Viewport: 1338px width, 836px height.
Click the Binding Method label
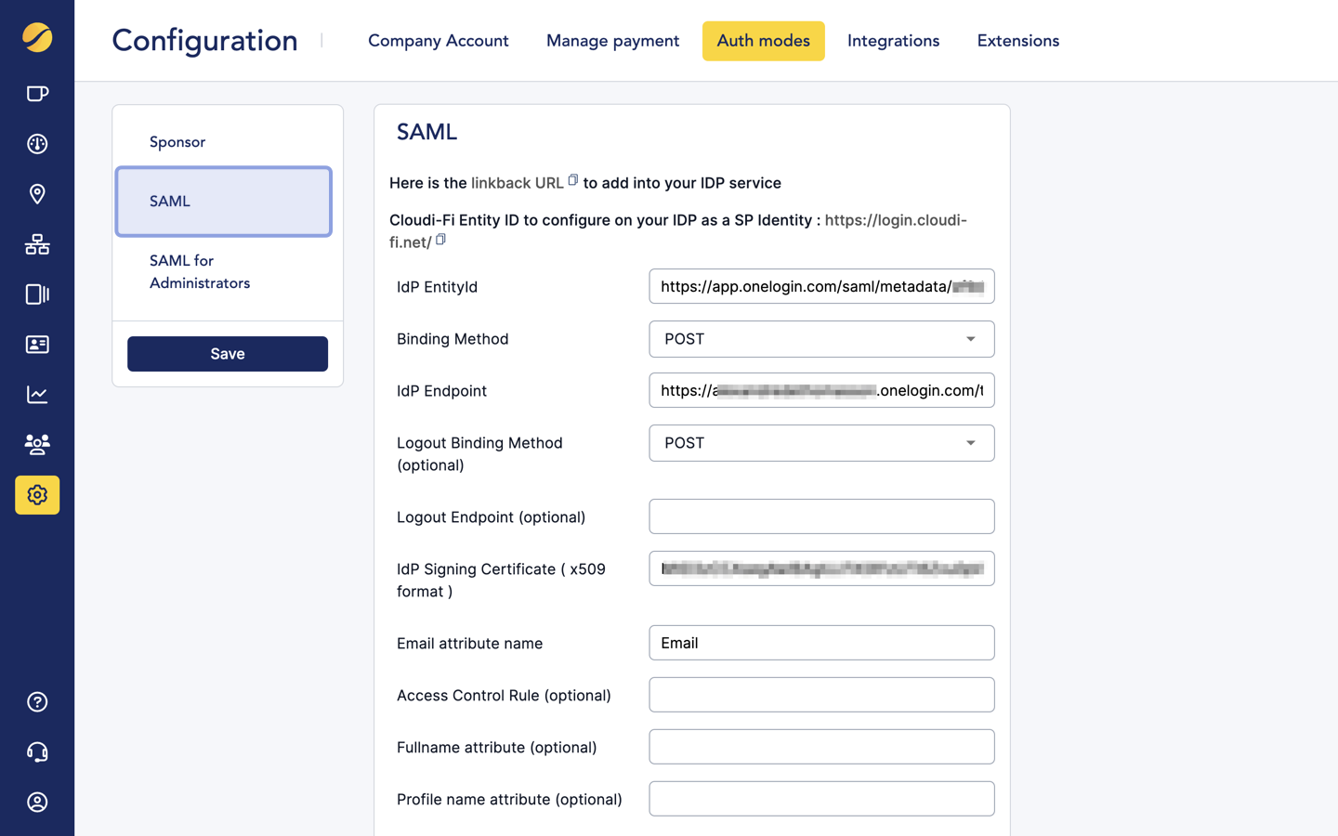453,339
